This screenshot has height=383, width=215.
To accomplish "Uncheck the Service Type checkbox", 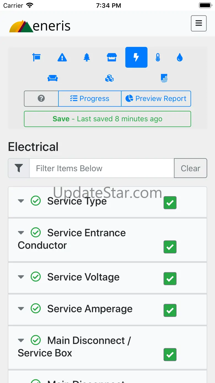I will 170,203.
